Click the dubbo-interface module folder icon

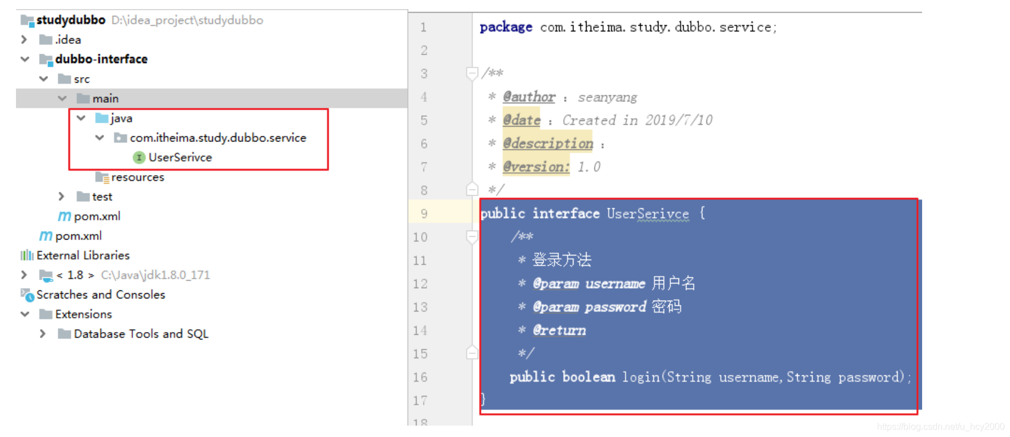[46, 59]
